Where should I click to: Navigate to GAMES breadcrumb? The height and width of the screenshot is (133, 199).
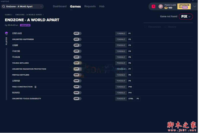coord(8,15)
